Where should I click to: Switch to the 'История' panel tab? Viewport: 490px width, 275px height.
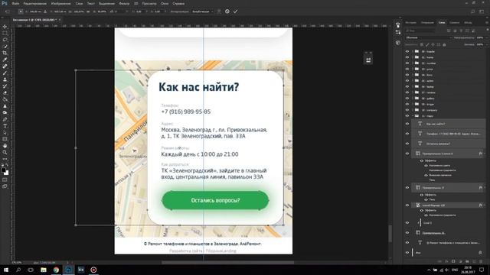[x=411, y=22]
